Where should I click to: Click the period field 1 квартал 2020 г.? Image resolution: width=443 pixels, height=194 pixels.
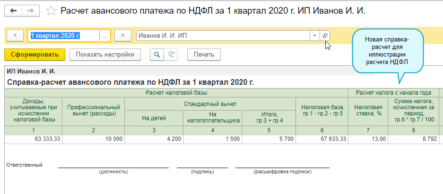tap(64, 36)
